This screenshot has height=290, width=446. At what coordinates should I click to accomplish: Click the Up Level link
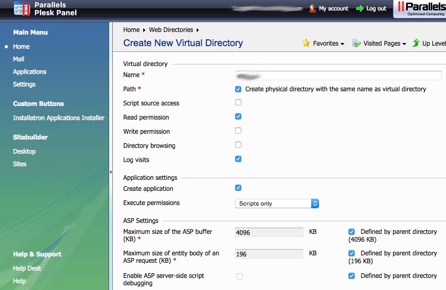click(434, 43)
